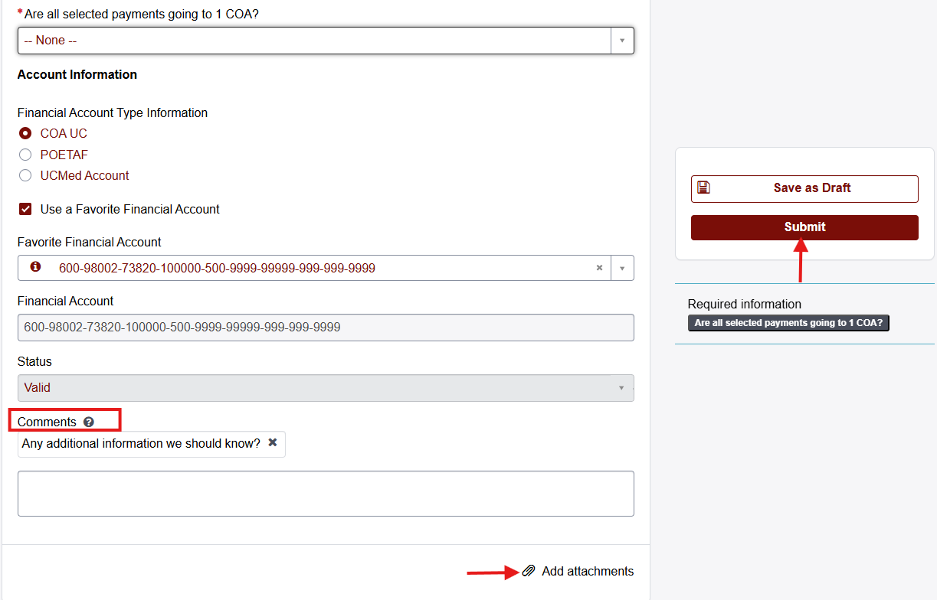Select the COA UC radio button
This screenshot has width=937, height=600.
coord(25,133)
